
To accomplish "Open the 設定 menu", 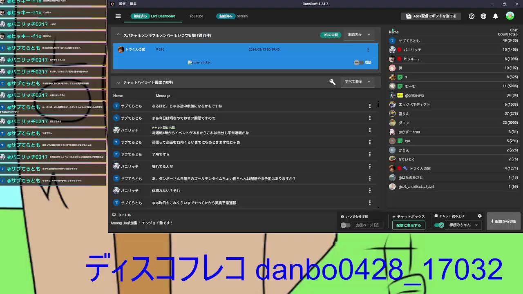I will (123, 4).
